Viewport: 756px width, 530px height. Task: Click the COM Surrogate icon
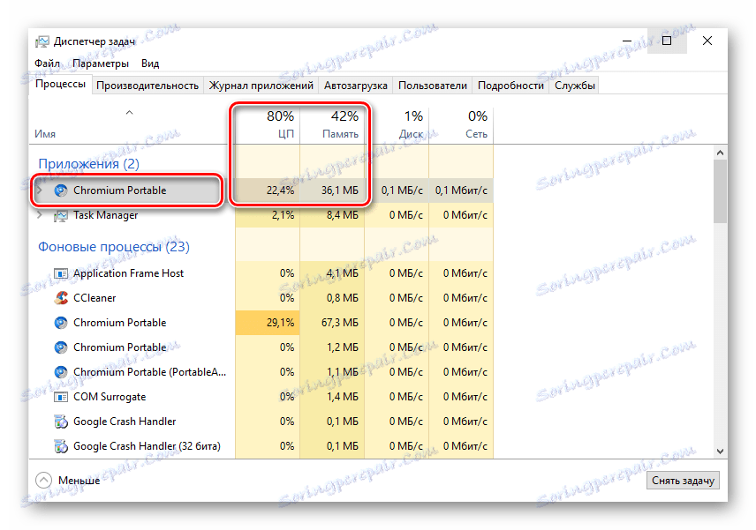coord(61,397)
